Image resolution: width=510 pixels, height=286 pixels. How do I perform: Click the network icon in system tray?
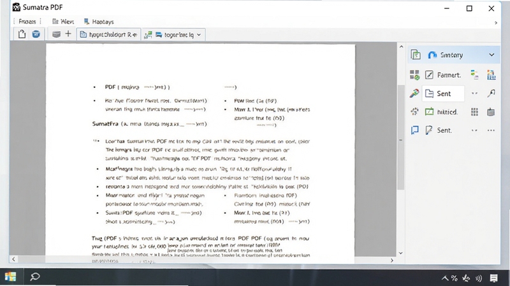click(466, 278)
